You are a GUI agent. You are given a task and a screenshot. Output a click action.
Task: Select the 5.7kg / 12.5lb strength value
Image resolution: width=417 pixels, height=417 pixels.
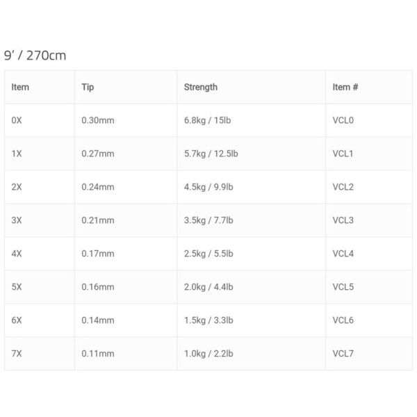click(211, 154)
